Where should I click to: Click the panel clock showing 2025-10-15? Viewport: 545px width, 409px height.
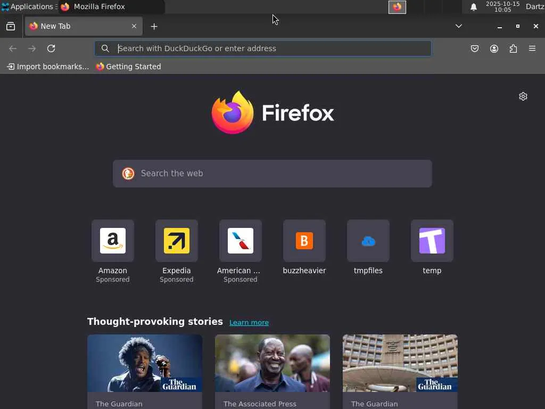[x=502, y=6]
